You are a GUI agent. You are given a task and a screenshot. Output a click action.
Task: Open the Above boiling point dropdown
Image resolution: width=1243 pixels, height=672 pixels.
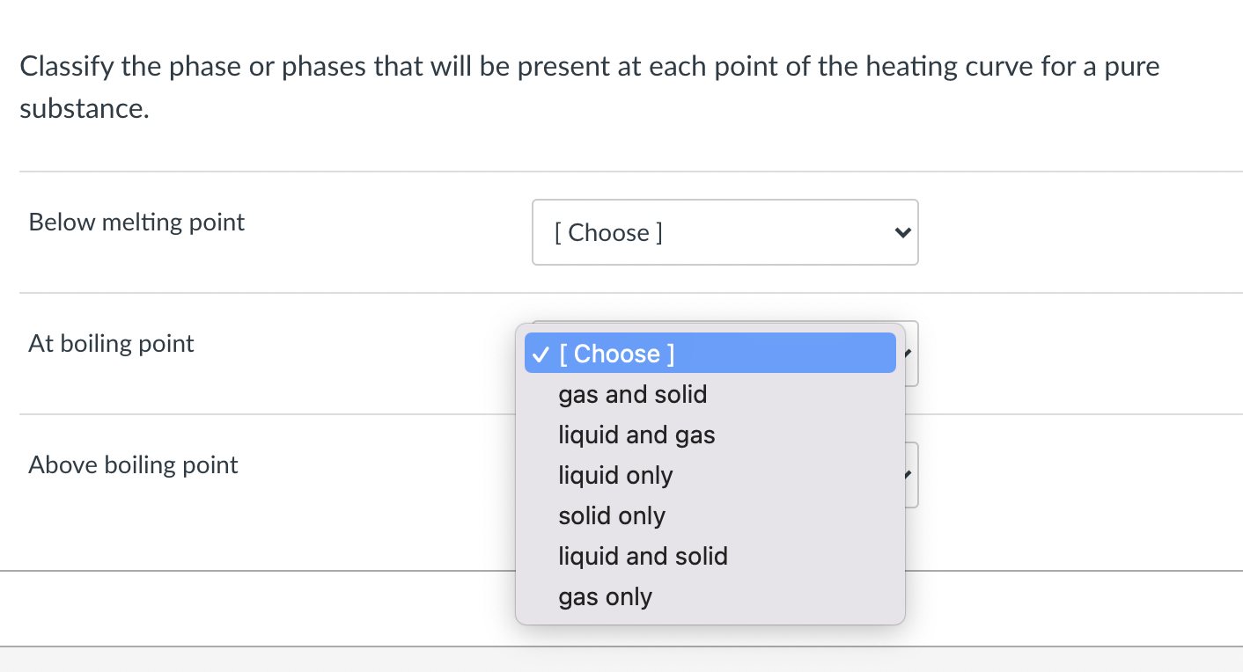click(x=911, y=474)
